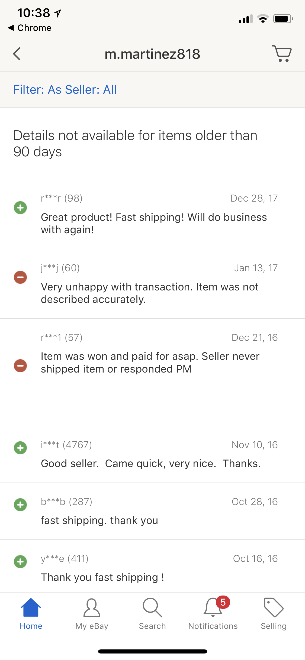Image resolution: width=305 pixels, height=660 pixels.
Task: Open feedback "Great product! Fast shipping!"
Action: coord(154,224)
